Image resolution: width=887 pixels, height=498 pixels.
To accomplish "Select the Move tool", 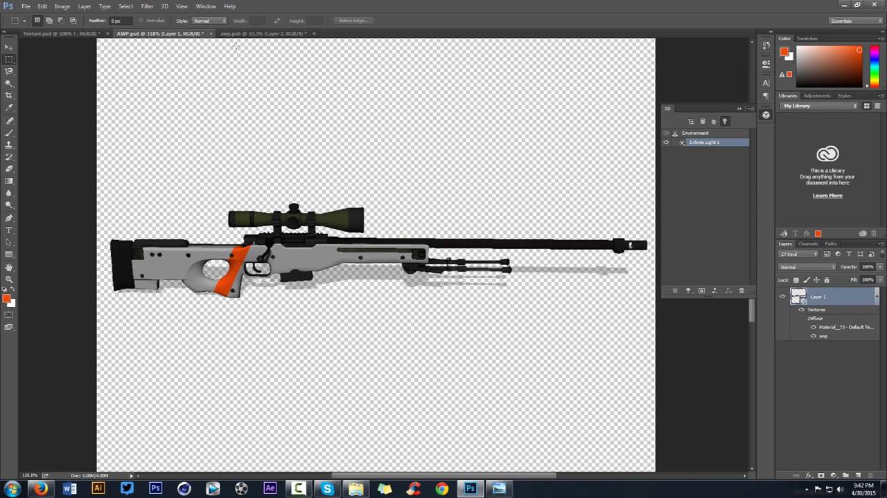I will [9, 47].
